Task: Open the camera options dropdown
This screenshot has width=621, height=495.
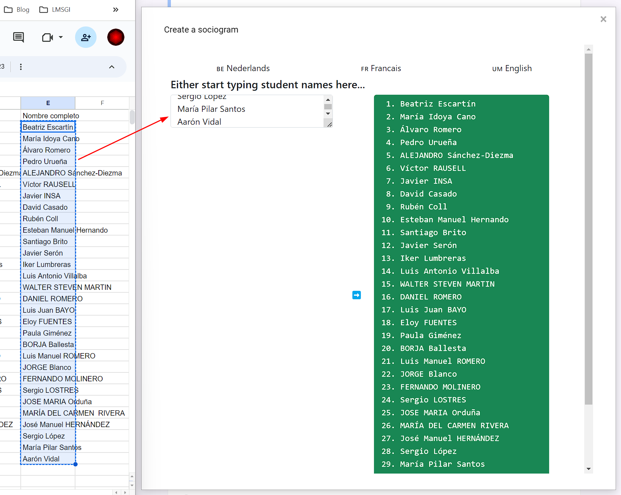Action: [61, 37]
